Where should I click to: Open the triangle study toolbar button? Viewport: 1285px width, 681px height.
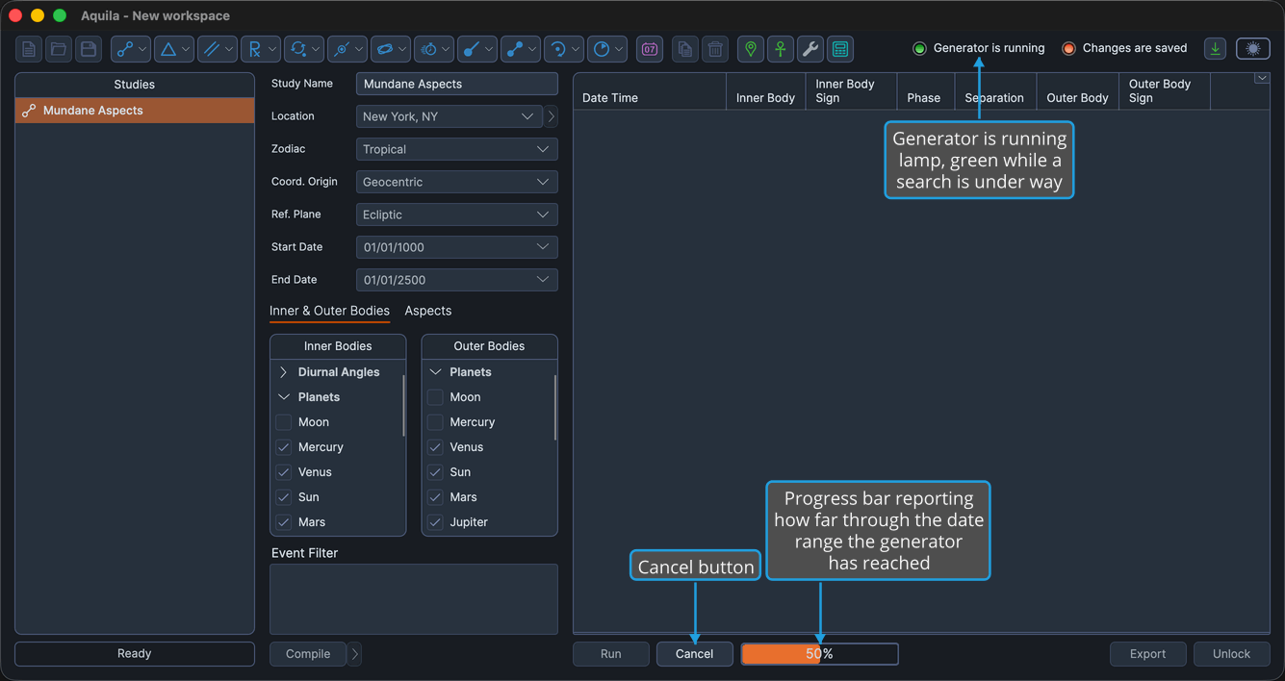tap(174, 49)
